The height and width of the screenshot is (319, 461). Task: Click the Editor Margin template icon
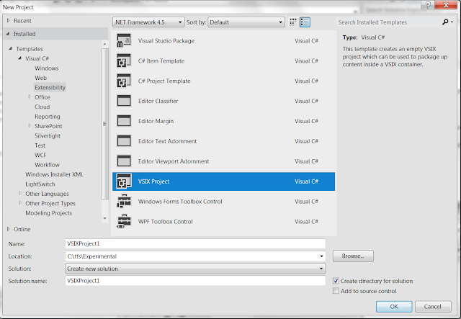click(124, 121)
